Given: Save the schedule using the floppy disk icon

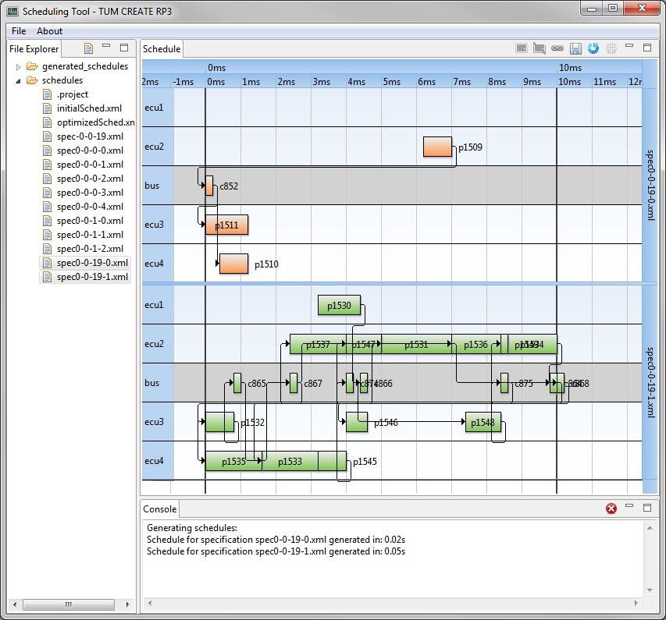Looking at the screenshot, I should (575, 48).
